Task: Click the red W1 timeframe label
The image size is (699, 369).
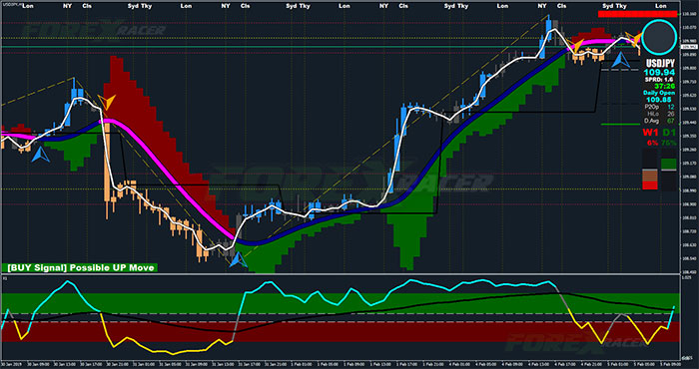Action: (650, 133)
